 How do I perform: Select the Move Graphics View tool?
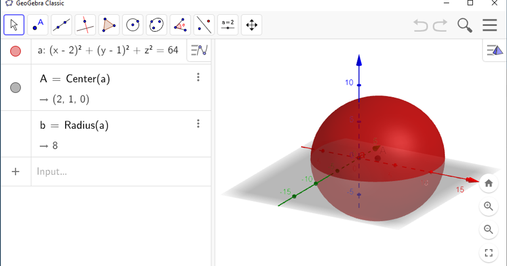[x=251, y=24]
